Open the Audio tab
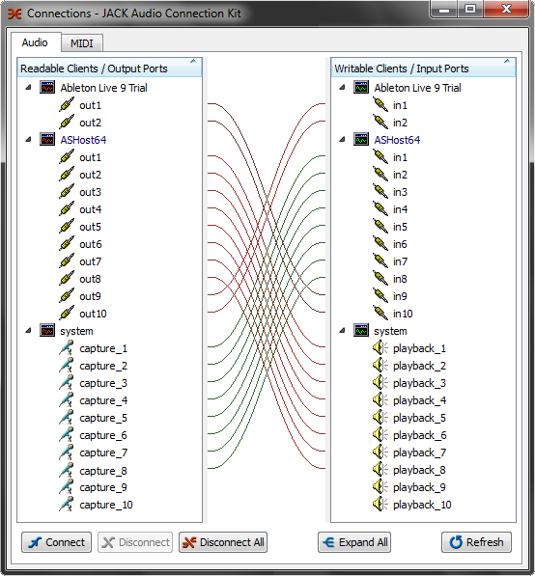 pos(36,42)
